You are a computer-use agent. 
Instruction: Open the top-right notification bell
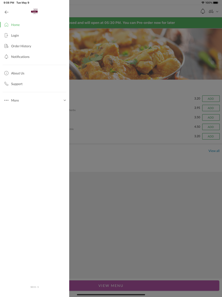click(x=203, y=11)
